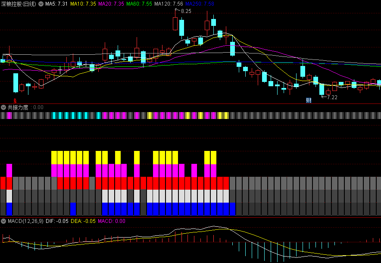Click the MACD(12,26,9) indicator name

click(x=25, y=221)
